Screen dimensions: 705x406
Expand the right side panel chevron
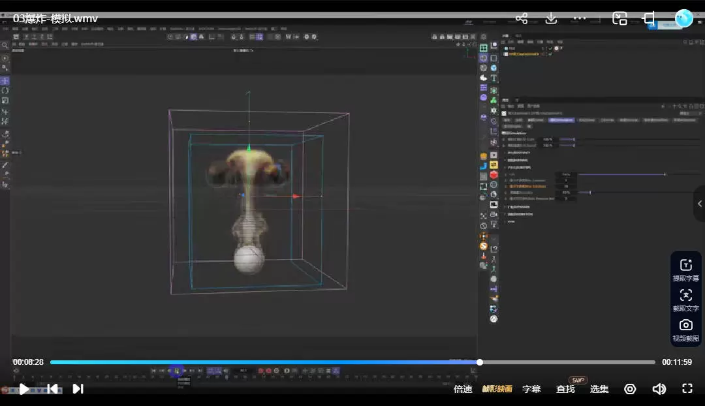pos(700,204)
